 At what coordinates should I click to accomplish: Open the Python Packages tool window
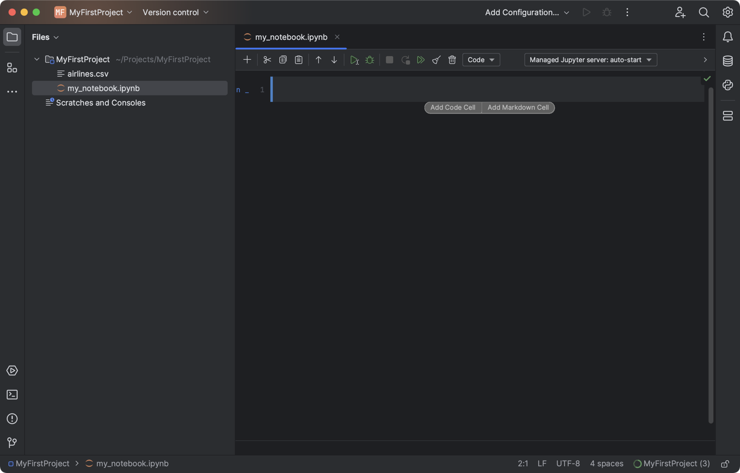[x=727, y=85]
